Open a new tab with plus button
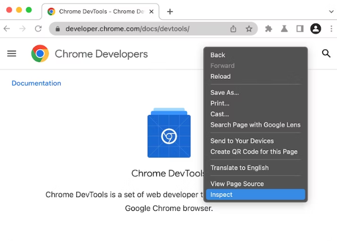The image size is (337, 241). click(x=170, y=11)
